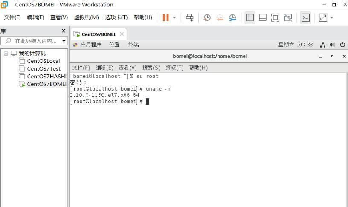Open VMware 查看(V) menu
The width and height of the screenshot is (348, 207).
[59, 17]
